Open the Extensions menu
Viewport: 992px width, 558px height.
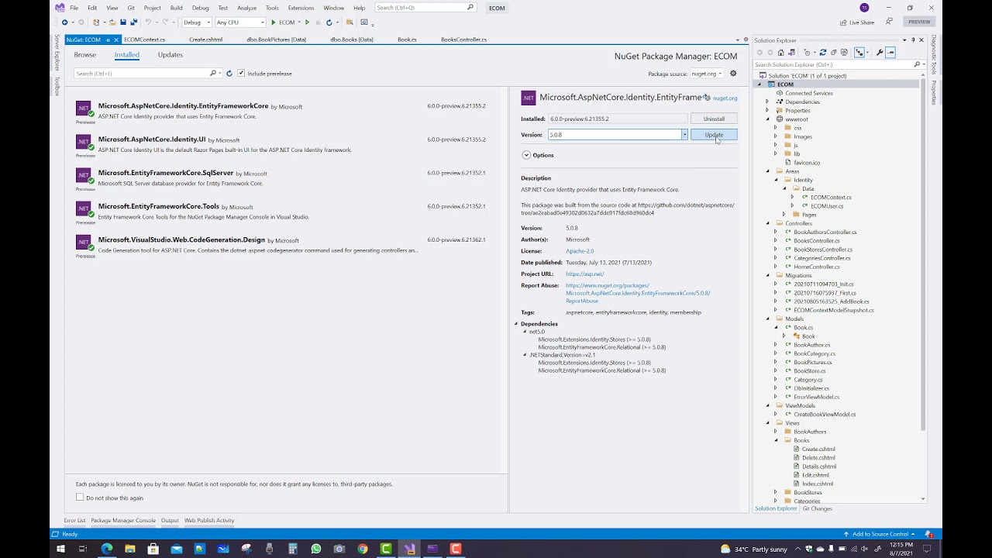(301, 8)
